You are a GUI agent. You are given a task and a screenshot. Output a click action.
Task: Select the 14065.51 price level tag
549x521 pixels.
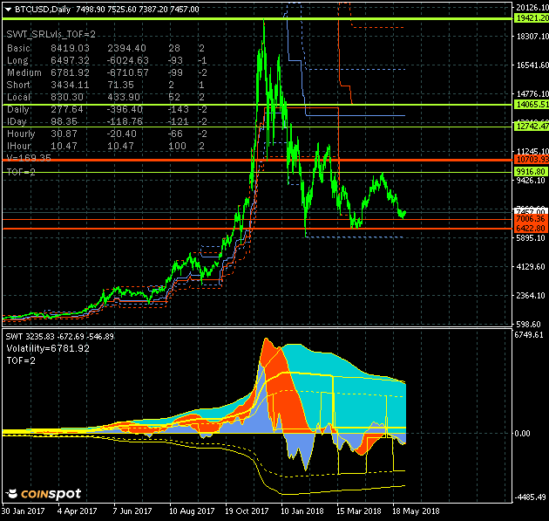click(530, 104)
